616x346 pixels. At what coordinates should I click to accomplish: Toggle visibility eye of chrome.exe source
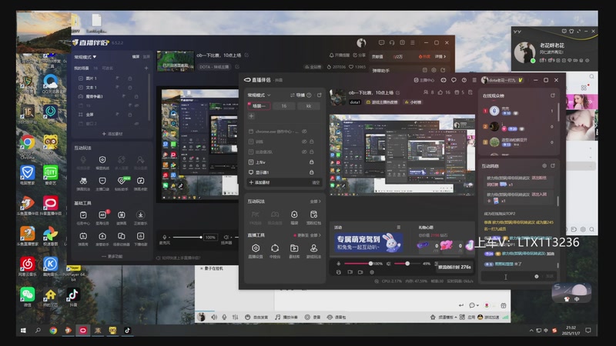(304, 131)
